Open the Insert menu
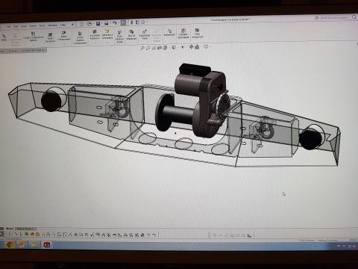358x269 pixels. tap(33, 26)
